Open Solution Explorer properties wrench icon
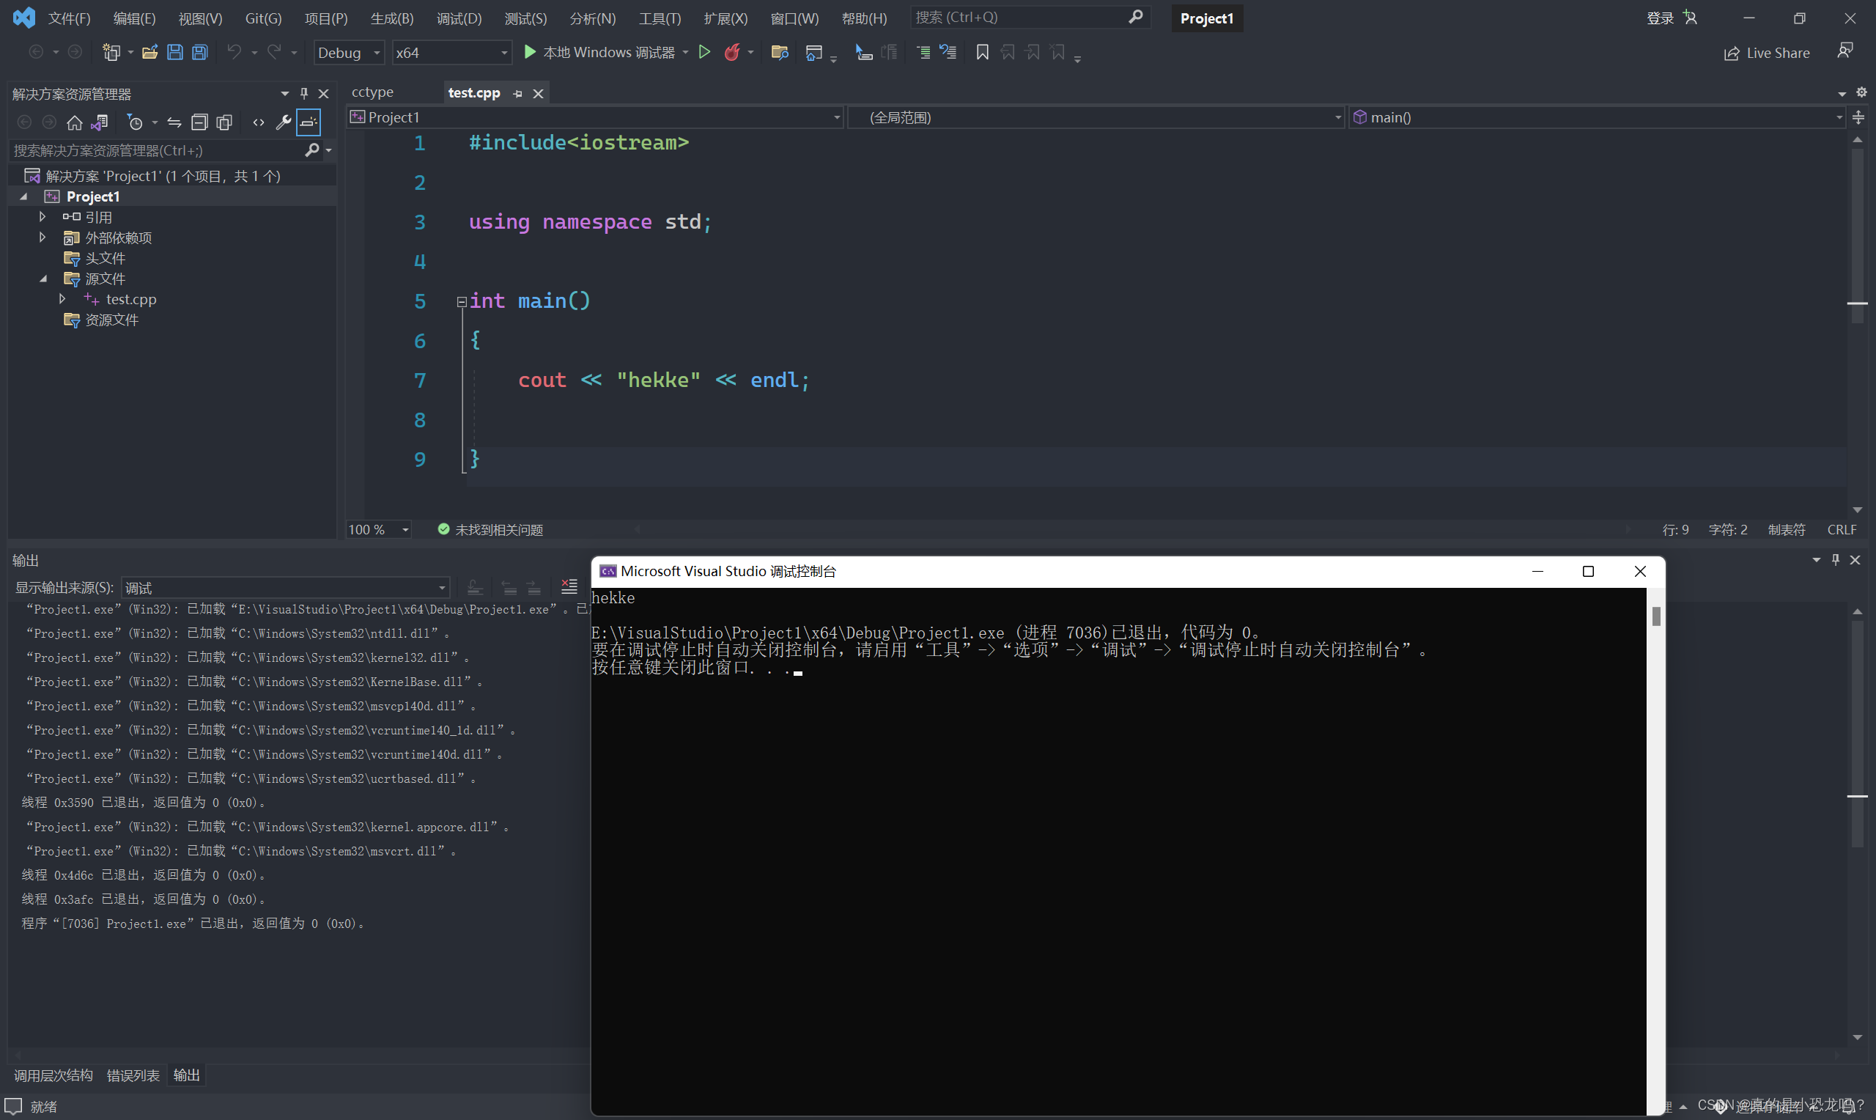Screen dimensions: 1876x1120 coord(283,122)
